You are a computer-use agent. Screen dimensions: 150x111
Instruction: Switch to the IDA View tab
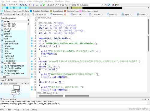click(x=39, y=15)
